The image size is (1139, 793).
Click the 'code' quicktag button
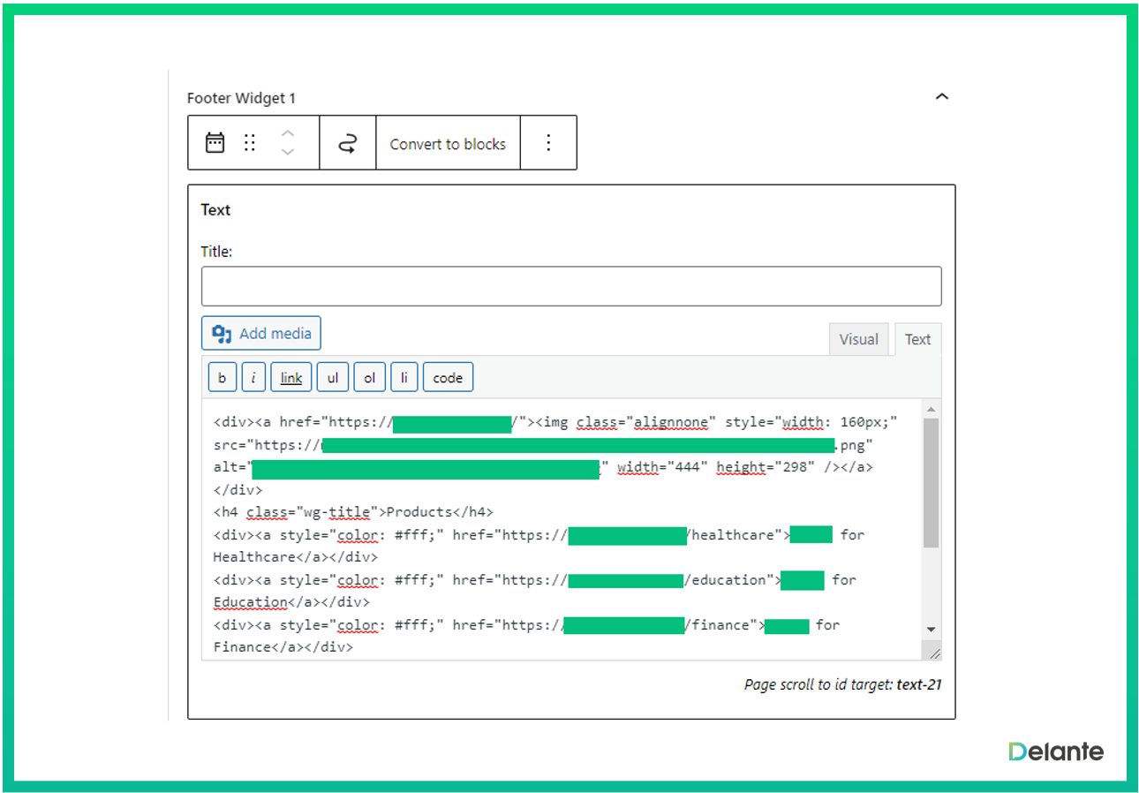click(448, 378)
